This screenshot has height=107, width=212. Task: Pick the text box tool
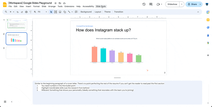(x=56, y=12)
